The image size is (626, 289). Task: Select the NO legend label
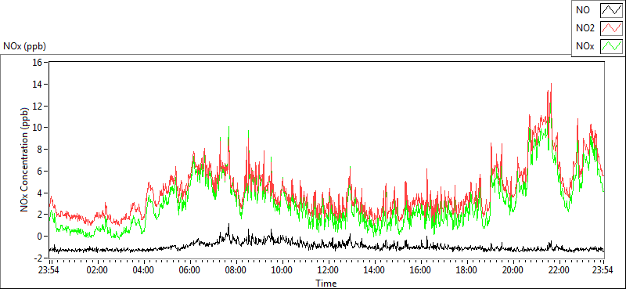(x=581, y=10)
